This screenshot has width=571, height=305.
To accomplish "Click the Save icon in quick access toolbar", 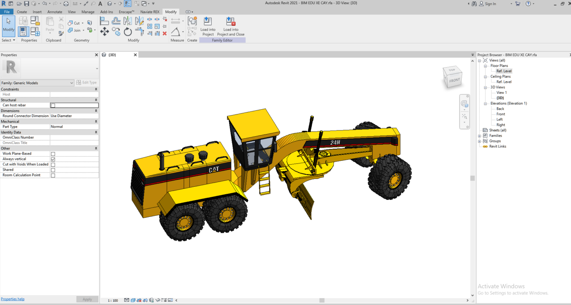I will coord(26,4).
